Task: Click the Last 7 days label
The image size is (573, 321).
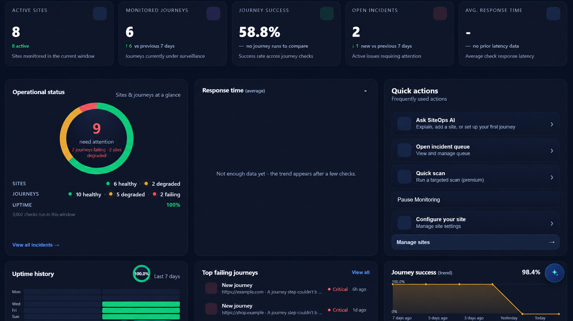Action: [x=167, y=276]
